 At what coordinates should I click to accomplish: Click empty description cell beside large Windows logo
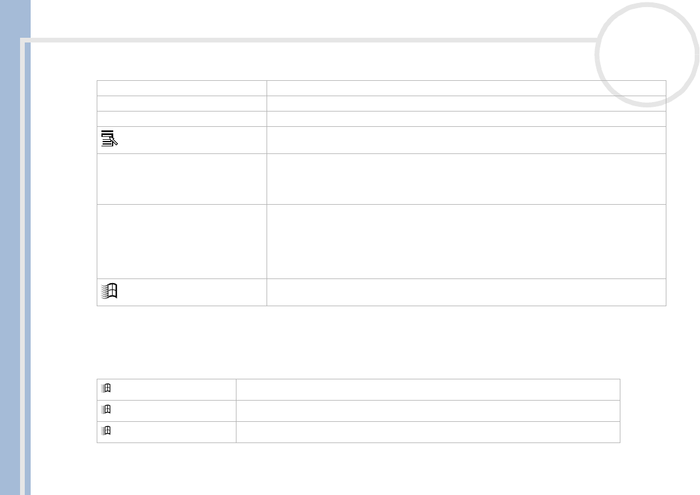click(x=466, y=292)
